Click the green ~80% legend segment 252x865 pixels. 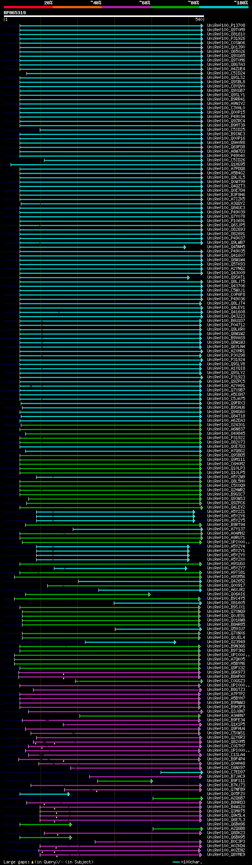point(175,7)
